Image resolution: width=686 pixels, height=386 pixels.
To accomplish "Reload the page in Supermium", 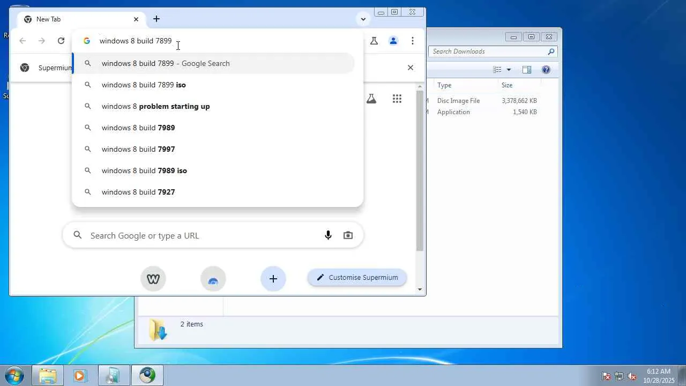I will pos(61,41).
